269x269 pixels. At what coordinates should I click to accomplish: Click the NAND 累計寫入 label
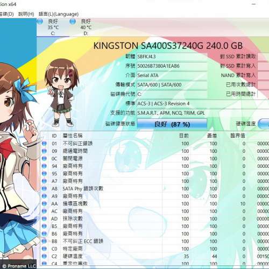238,75
